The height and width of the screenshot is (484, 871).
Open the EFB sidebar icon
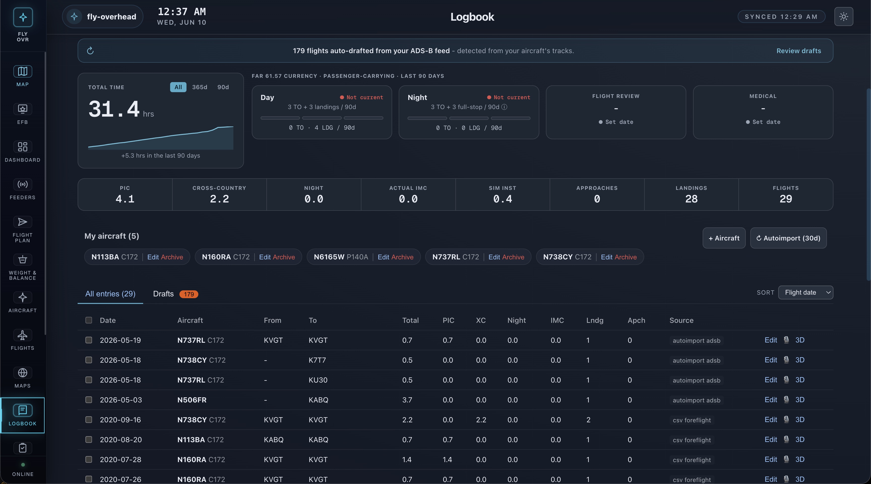coord(23,109)
